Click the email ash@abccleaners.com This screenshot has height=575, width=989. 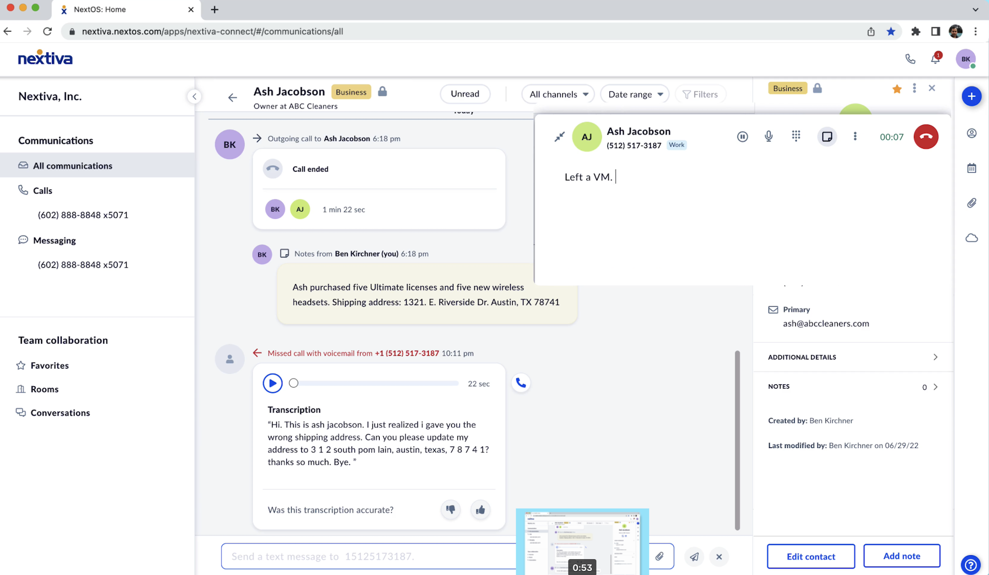point(826,324)
